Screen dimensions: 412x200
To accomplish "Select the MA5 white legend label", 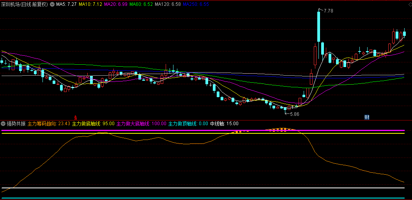I will (x=66, y=4).
